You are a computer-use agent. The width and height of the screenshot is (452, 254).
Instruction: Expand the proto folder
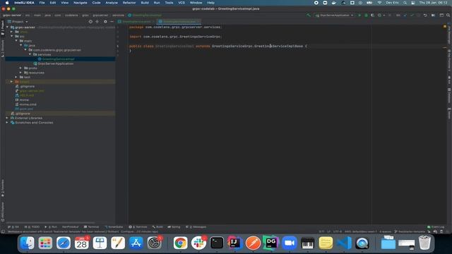pyautogui.click(x=20, y=68)
